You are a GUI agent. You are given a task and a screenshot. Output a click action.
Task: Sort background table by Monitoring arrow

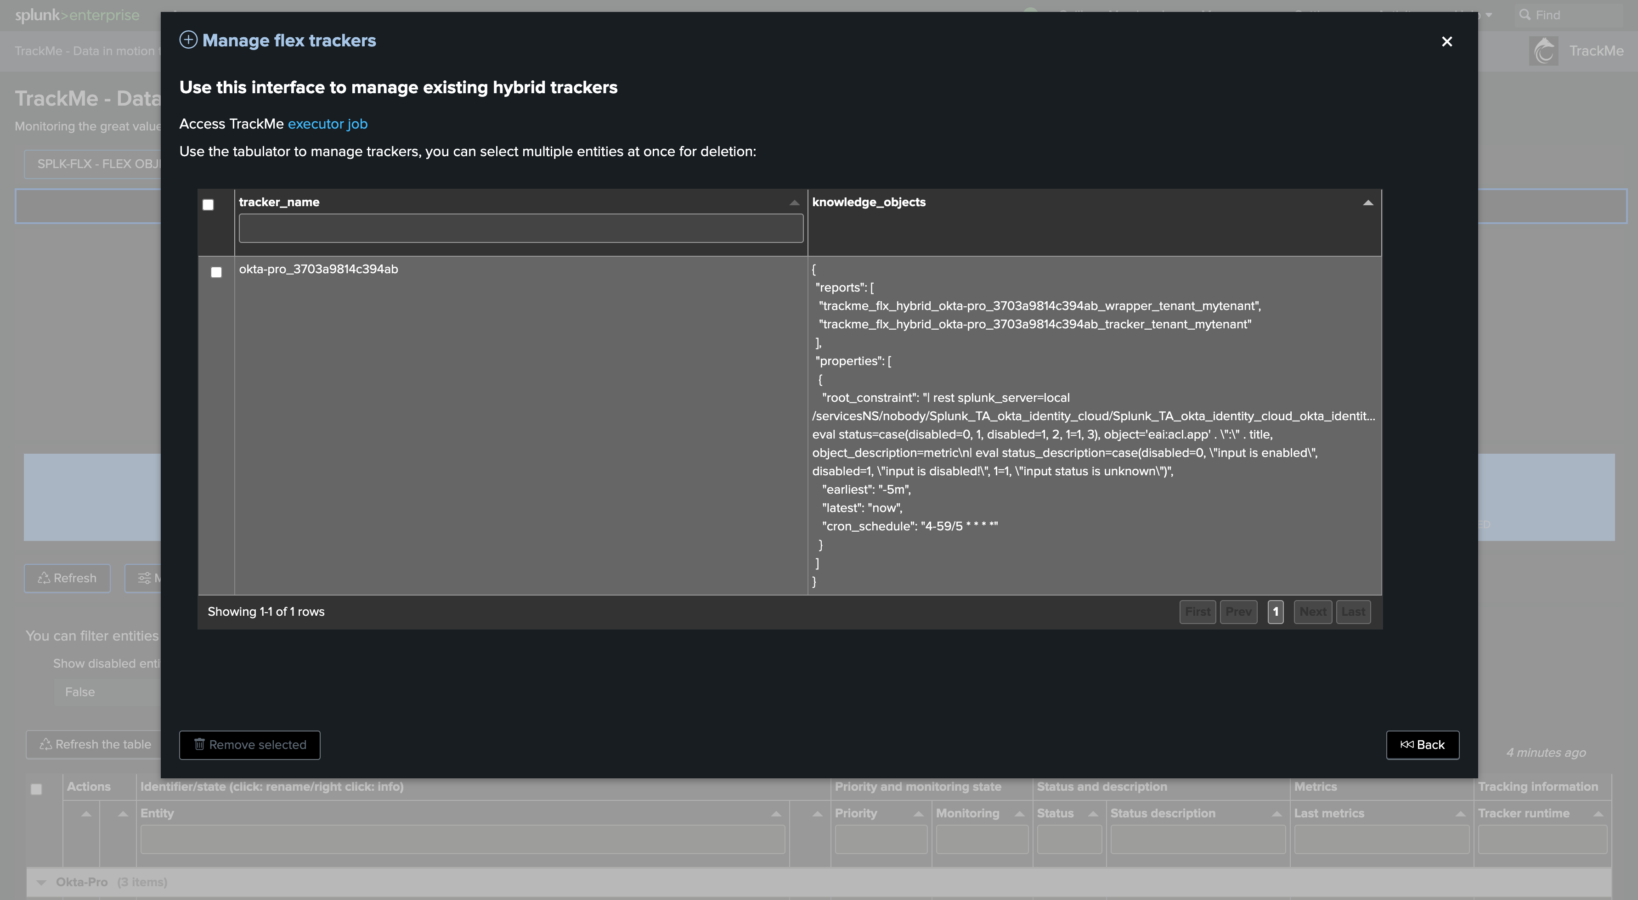[1019, 814]
